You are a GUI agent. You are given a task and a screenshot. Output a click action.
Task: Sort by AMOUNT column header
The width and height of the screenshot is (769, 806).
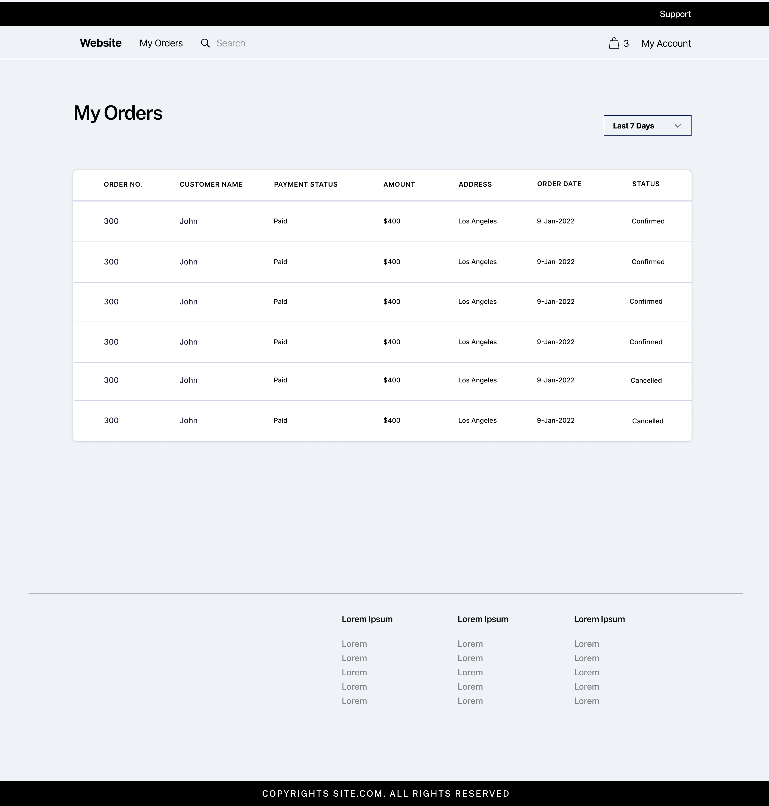click(399, 184)
